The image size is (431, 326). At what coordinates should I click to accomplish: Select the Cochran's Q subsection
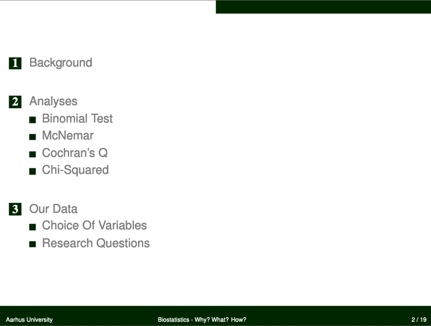pos(75,153)
